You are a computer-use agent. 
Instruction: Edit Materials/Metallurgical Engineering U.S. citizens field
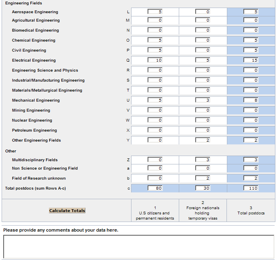[x=155, y=90]
